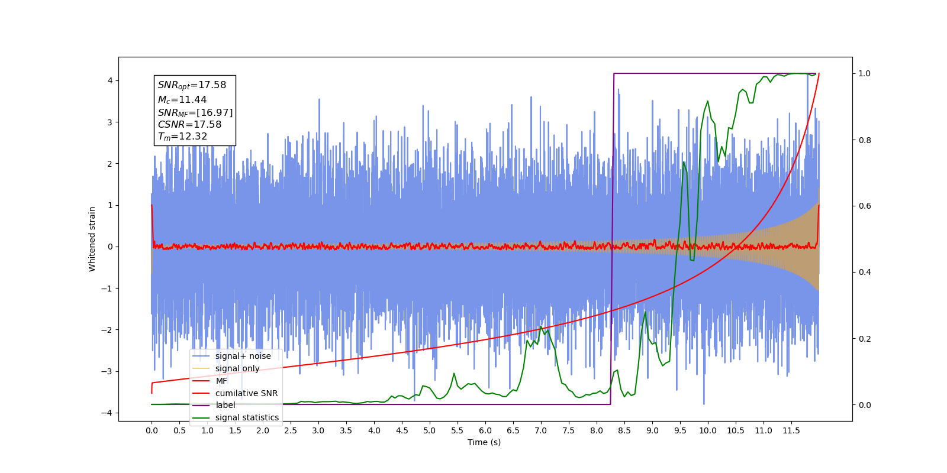Click the 1.0 tick on the right axis
The height and width of the screenshot is (473, 947).
pyautogui.click(x=865, y=74)
